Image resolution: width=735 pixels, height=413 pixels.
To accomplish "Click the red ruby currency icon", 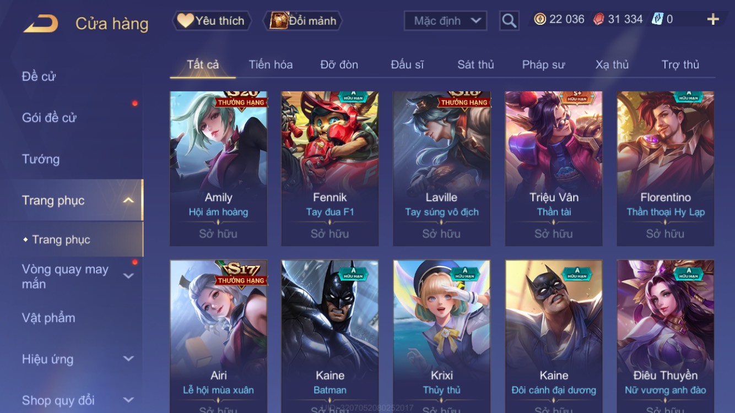I will (x=599, y=19).
